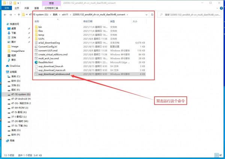Image resolution: width=225 pixels, height=159 pixels.
Task: Select the ReadMe.html Edge file icon
Action: [x=36, y=62]
